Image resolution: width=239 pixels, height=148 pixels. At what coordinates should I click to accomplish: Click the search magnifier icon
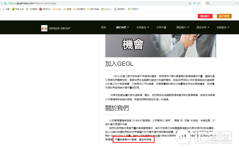(237, 3)
